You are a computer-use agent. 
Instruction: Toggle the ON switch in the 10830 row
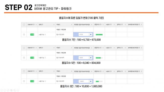(32, 81)
